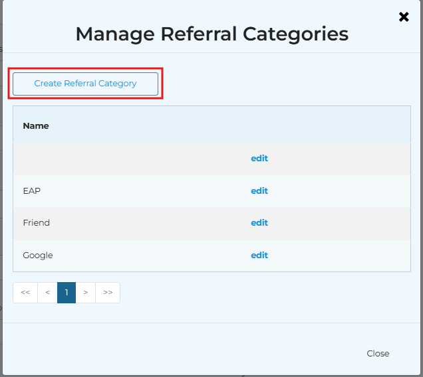
Task: Select page 1 in pagination
Action: 67,293
